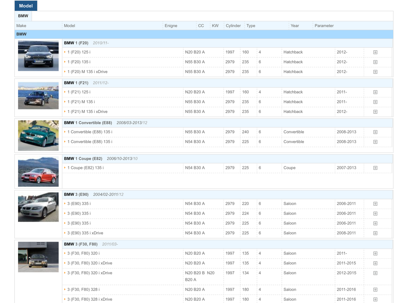The image size is (395, 303).
Task: Open 1 Coupe (E82) 135 i link
Action: point(85,168)
